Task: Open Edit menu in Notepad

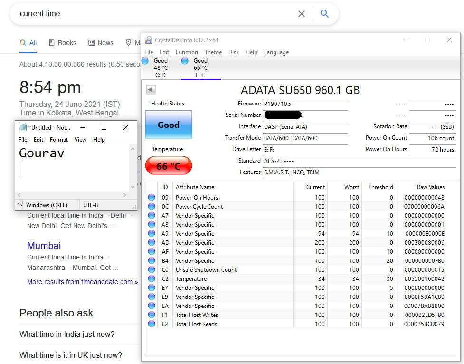Action: coord(38,140)
